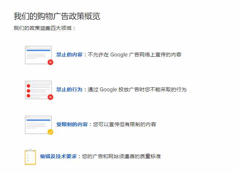
Task: Click the clipboard checklist icon
Action: (31, 157)
